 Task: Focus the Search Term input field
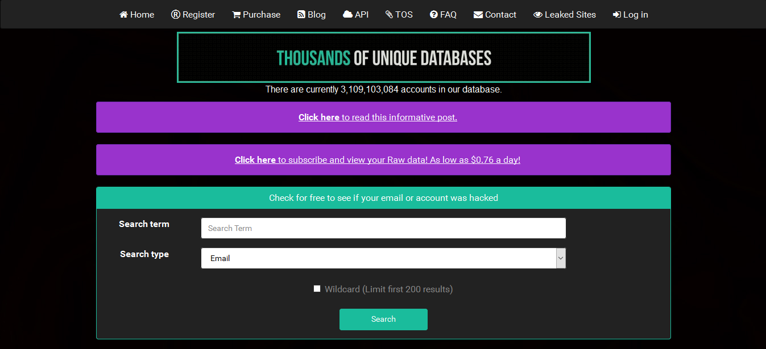pos(383,228)
